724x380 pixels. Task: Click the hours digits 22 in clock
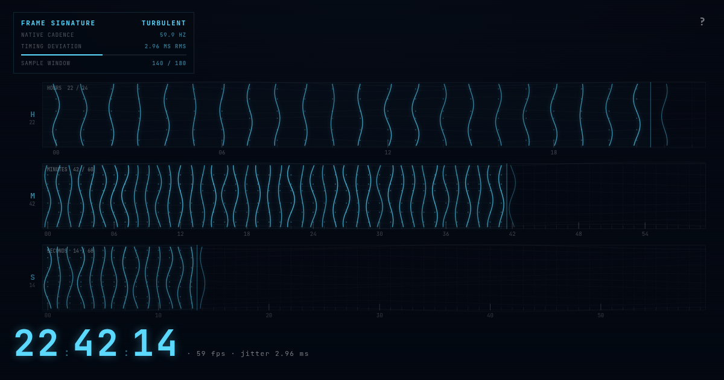tap(37, 343)
